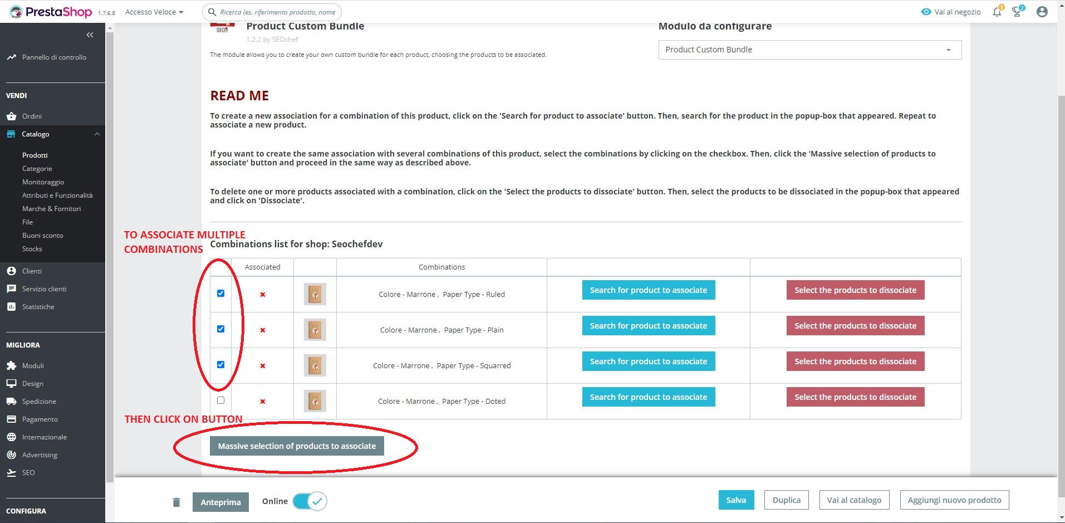The image size is (1065, 523).
Task: Uncheck the Paper Type - Plain combination checkbox
Action: tap(220, 329)
